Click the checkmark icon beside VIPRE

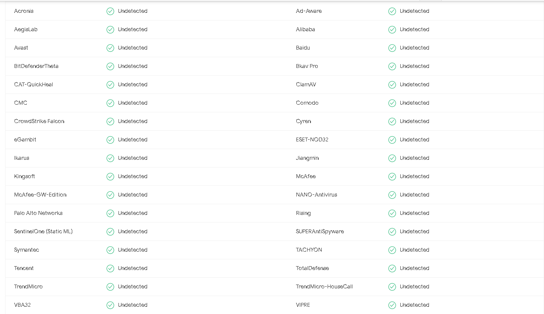point(392,305)
